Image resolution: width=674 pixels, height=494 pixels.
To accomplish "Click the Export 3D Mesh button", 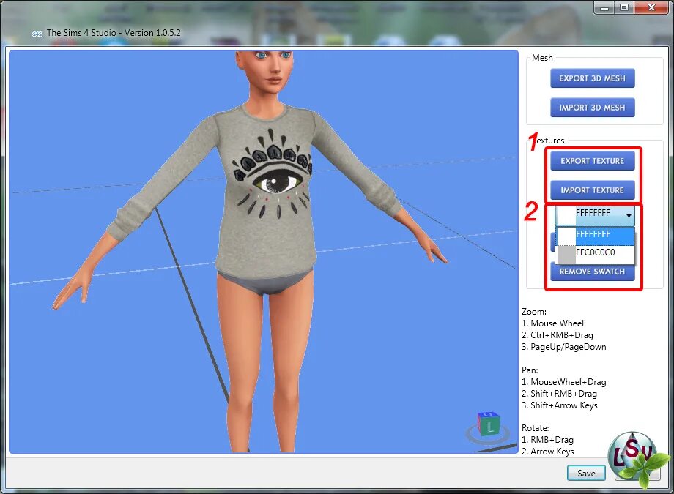I will pos(593,78).
